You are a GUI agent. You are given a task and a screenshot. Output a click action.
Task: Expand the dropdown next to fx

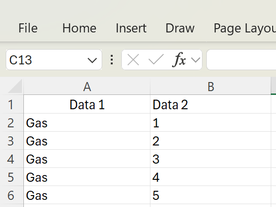click(196, 60)
